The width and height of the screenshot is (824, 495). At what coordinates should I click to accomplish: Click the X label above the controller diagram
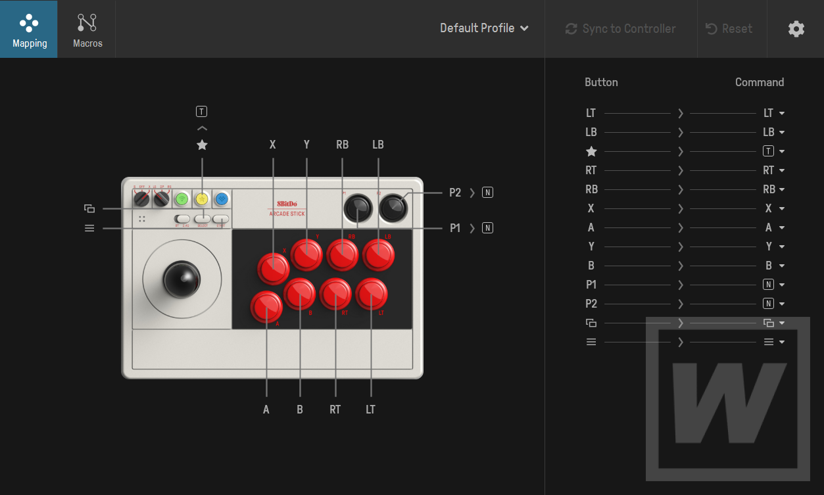click(x=272, y=145)
